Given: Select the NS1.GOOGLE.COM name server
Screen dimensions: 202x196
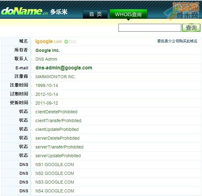Looking at the screenshot, I should click(55, 164).
